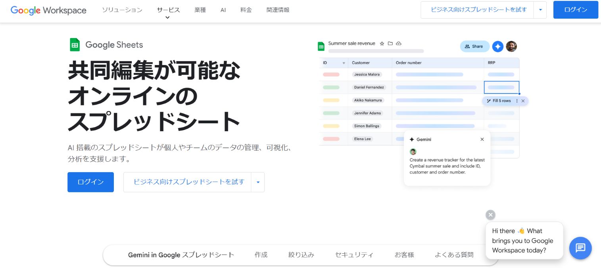Open the three-dot menu on Fill 5 rows
This screenshot has height=268, width=601.
pyautogui.click(x=517, y=101)
